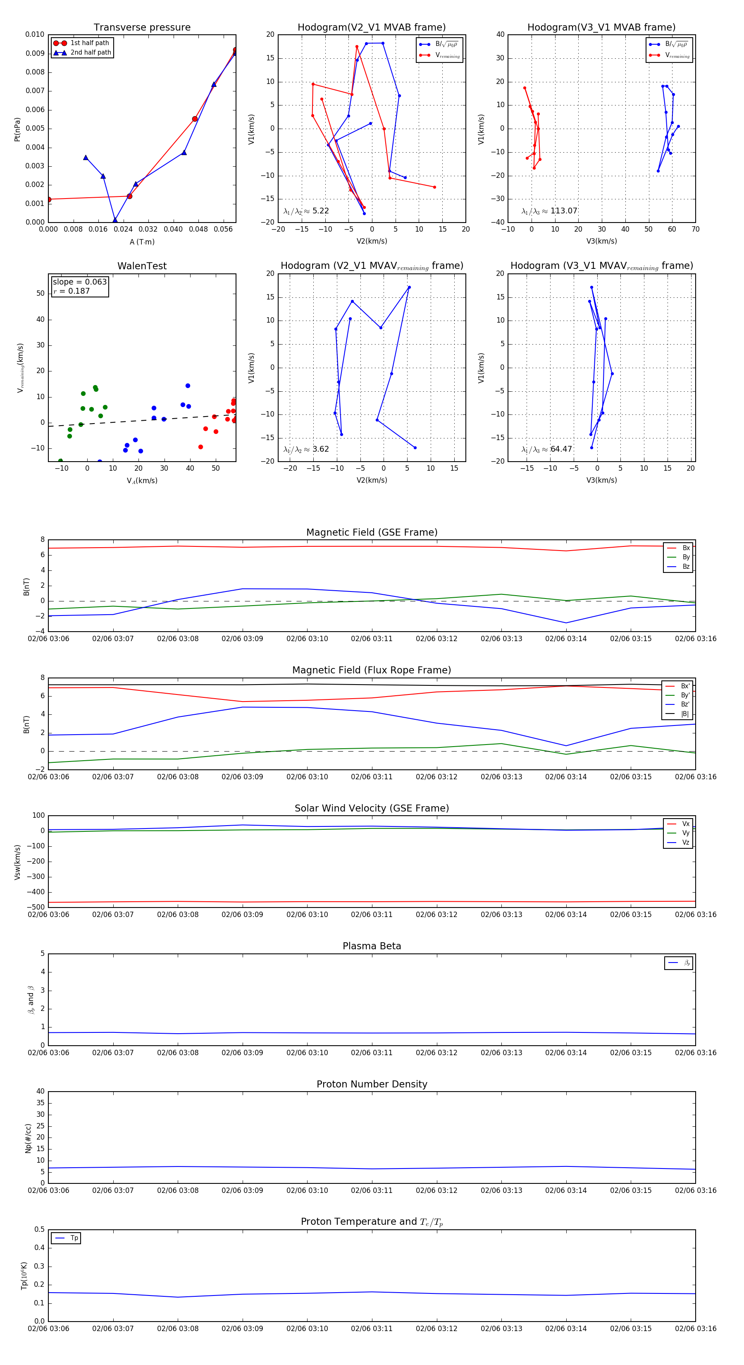Image resolution: width=744 pixels, height=1365 pixels.
Task: Click the eigenvalue ratio annotation '3.62'
Action: (x=306, y=449)
